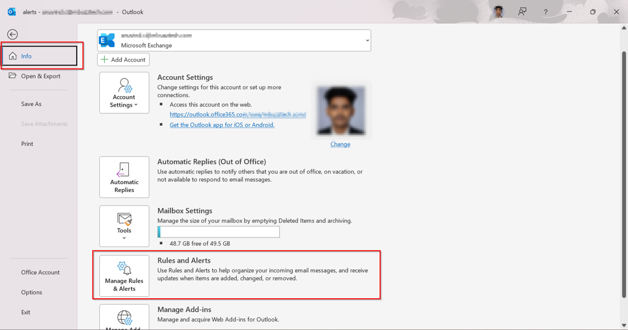Click Get the Outlook app link
The width and height of the screenshot is (628, 330).
coord(222,125)
